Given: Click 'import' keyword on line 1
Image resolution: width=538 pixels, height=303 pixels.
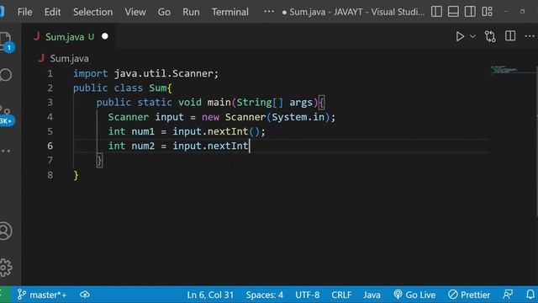Looking at the screenshot, I should [90, 73].
